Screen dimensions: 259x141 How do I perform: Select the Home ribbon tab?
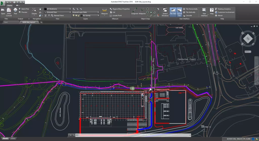(x=10, y=6)
